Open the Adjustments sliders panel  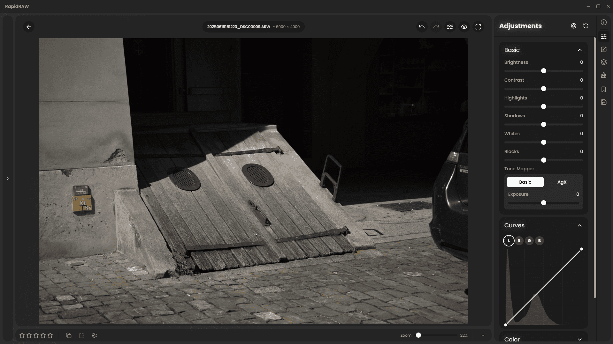pos(604,37)
